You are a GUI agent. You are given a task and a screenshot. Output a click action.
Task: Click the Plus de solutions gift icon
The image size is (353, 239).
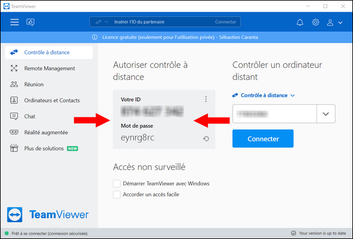coord(14,148)
